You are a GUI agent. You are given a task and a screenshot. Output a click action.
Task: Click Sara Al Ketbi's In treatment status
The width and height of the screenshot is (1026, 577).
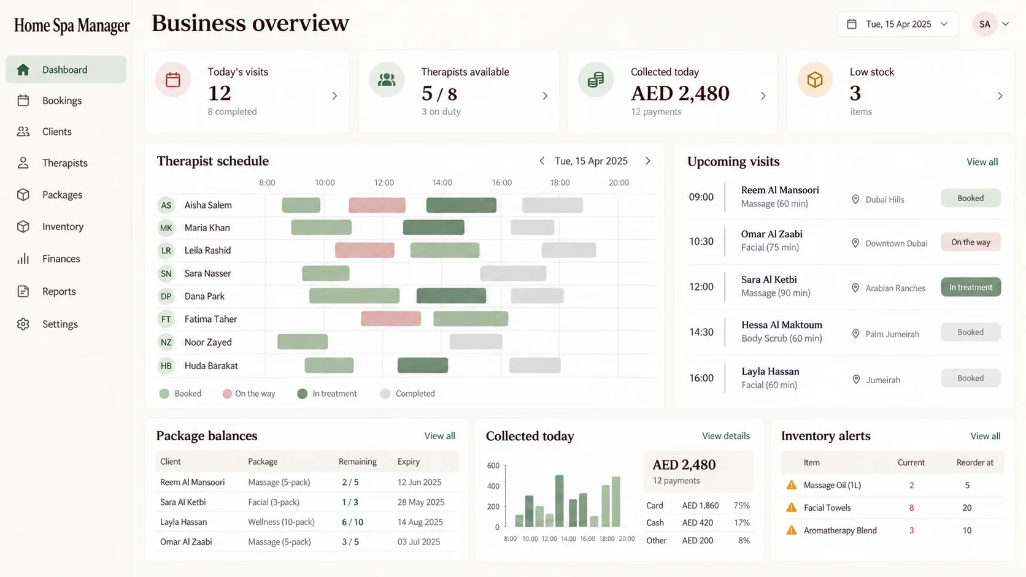tap(971, 287)
